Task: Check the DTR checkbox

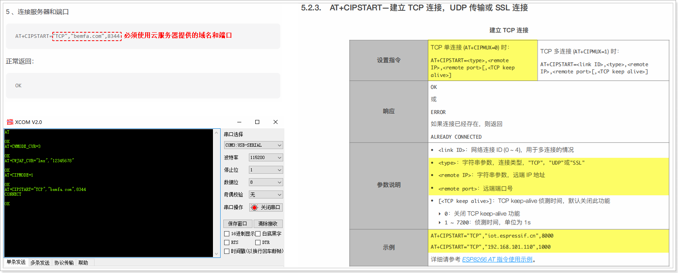Action: 258,242
